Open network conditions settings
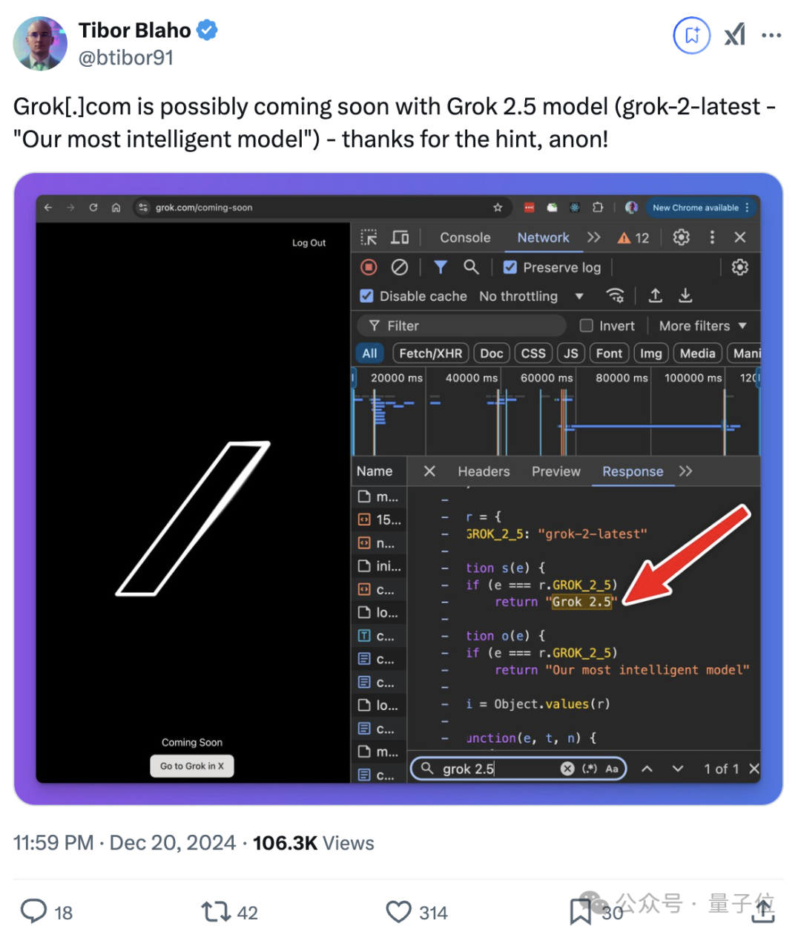The width and height of the screenshot is (801, 935). 616,295
